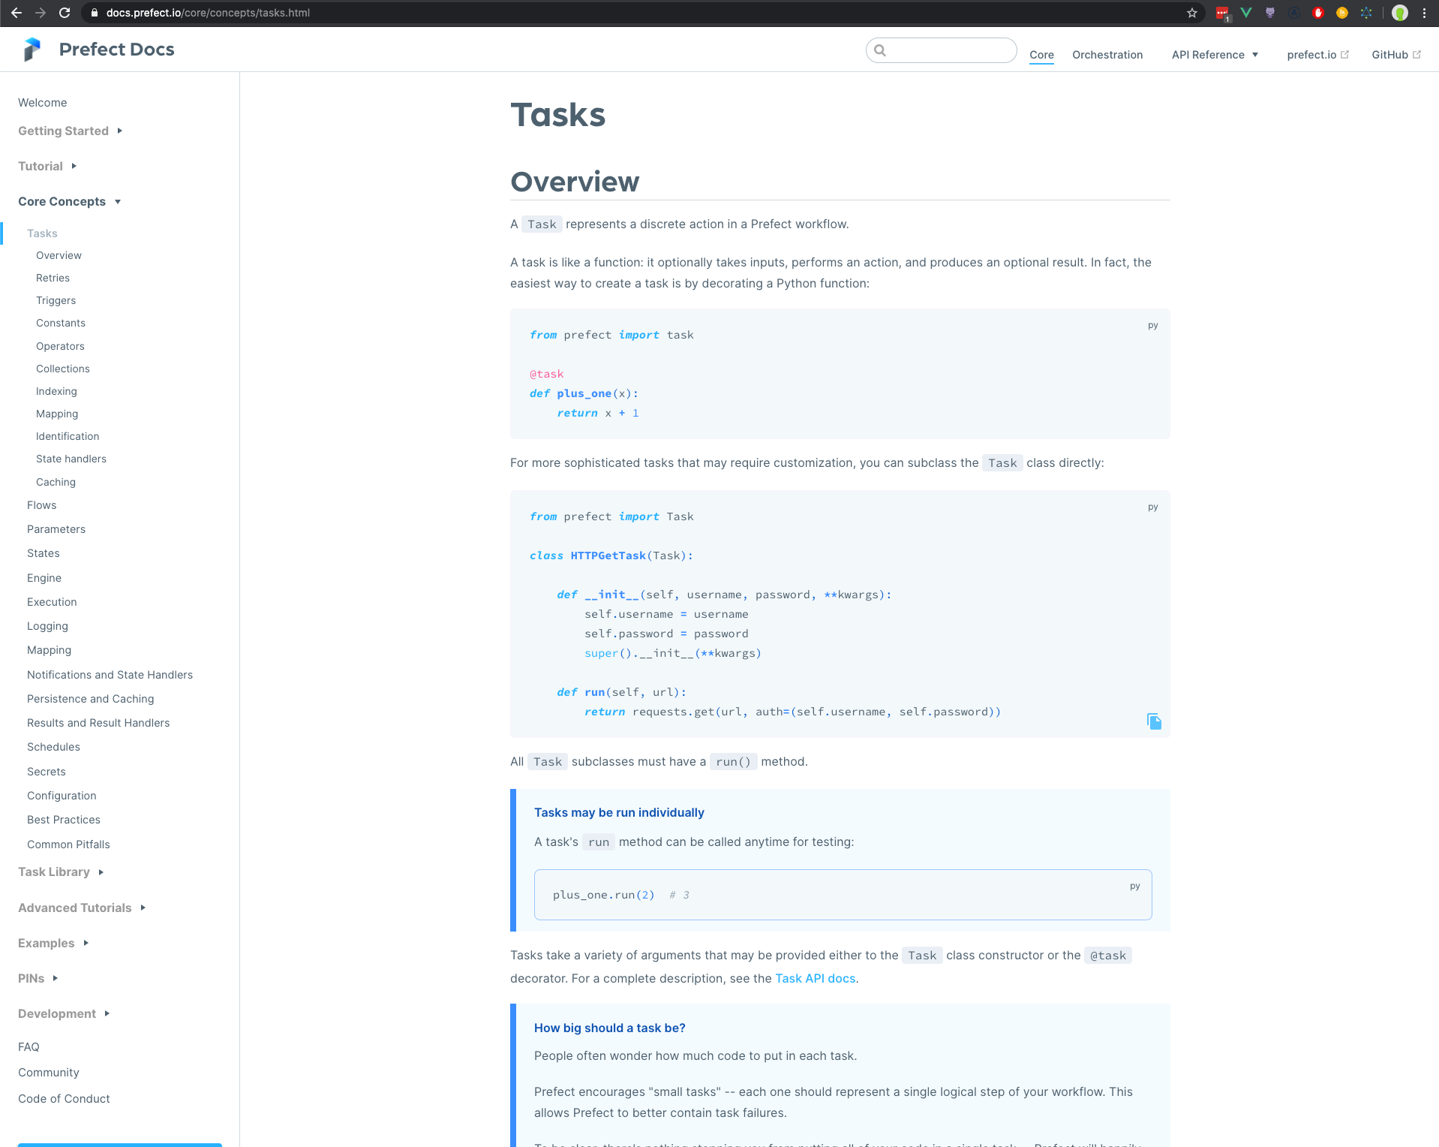Click the blue triangle graph extension icon
Viewport: 1439px width, 1147px height.
pyautogui.click(x=1366, y=13)
